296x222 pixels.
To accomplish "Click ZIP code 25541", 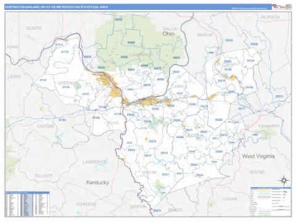I will pyautogui.click(x=192, y=104).
